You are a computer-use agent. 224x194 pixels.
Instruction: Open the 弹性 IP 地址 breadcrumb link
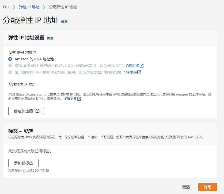[x=29, y=7]
